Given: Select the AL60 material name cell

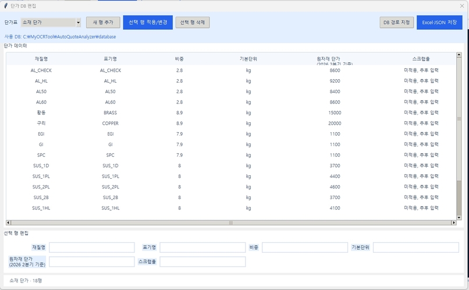Looking at the screenshot, I should (41, 102).
